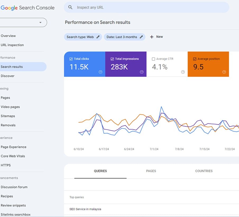Image resolution: width=239 pixels, height=217 pixels.
Task: Open Video pages report
Action: (x=10, y=107)
